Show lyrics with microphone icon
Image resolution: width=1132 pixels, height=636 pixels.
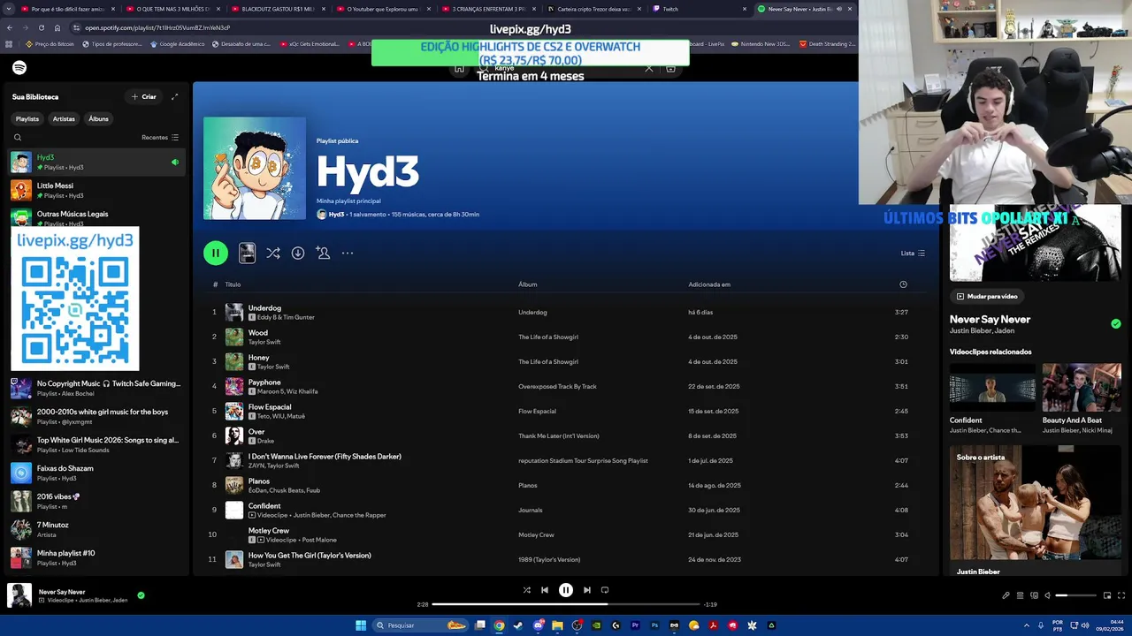click(x=1006, y=595)
